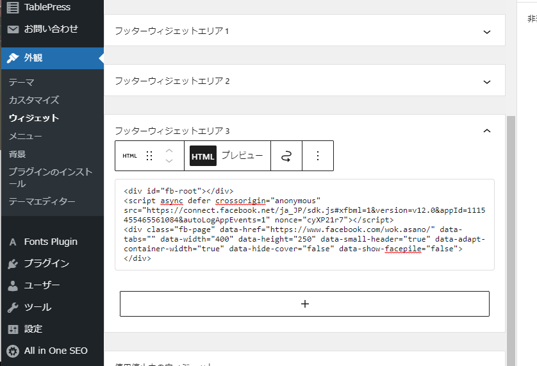Click the ユーザー person icon

click(13, 286)
